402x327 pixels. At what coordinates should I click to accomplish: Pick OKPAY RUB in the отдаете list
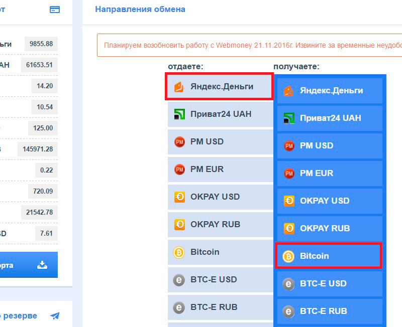pyautogui.click(x=221, y=225)
